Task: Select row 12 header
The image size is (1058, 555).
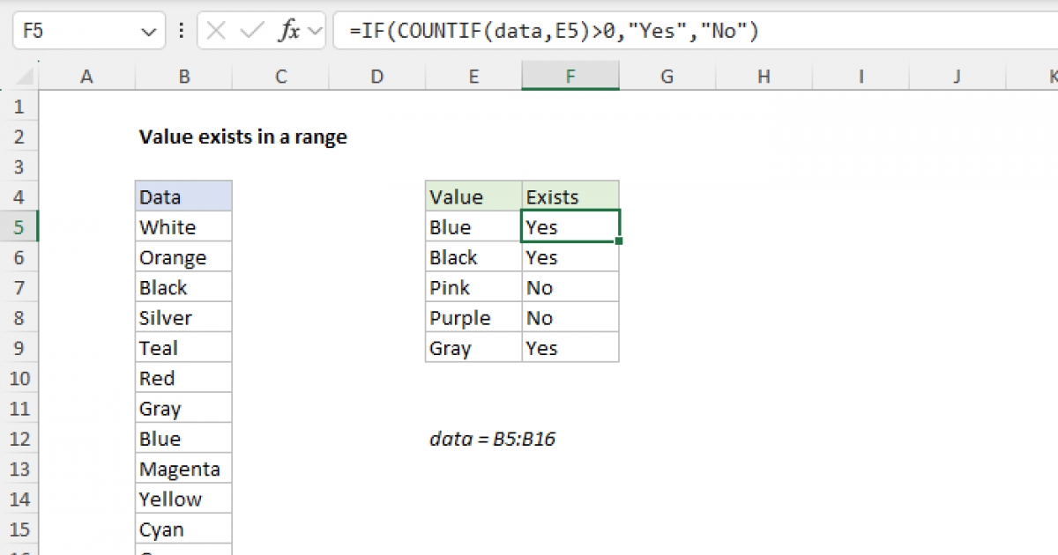Action: 19,439
